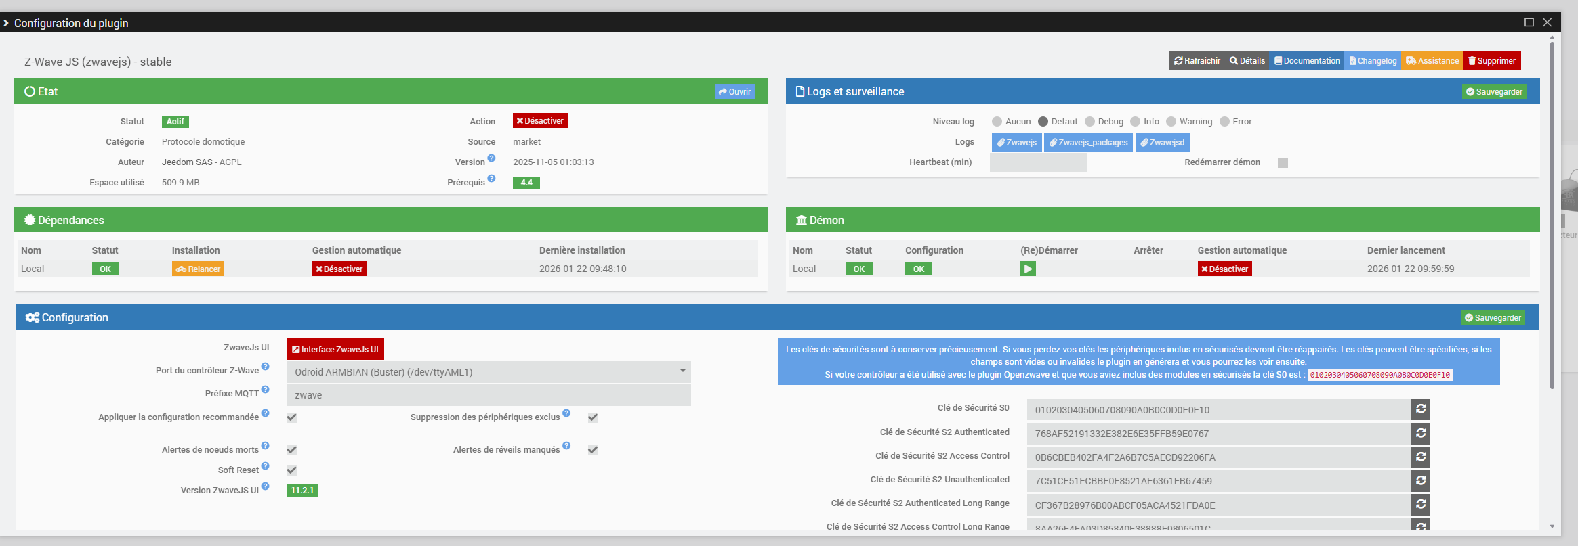The width and height of the screenshot is (1578, 546).
Task: Disable automatic management of the Démon
Action: point(1224,269)
